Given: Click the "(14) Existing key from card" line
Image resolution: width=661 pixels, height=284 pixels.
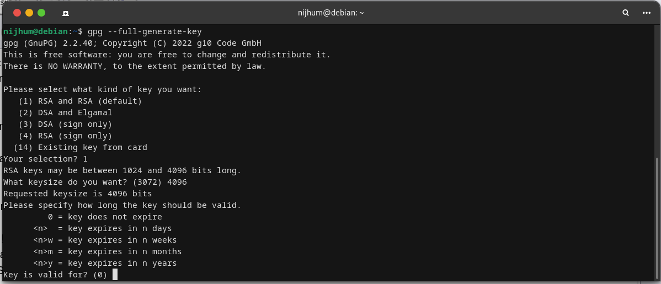Looking at the screenshot, I should 80,147.
